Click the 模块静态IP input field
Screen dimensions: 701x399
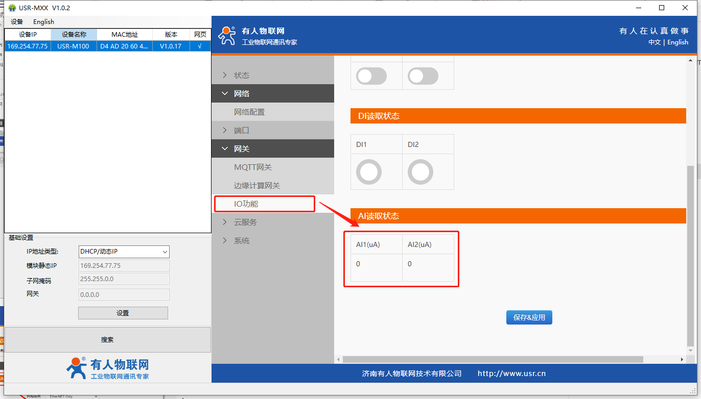click(x=124, y=266)
